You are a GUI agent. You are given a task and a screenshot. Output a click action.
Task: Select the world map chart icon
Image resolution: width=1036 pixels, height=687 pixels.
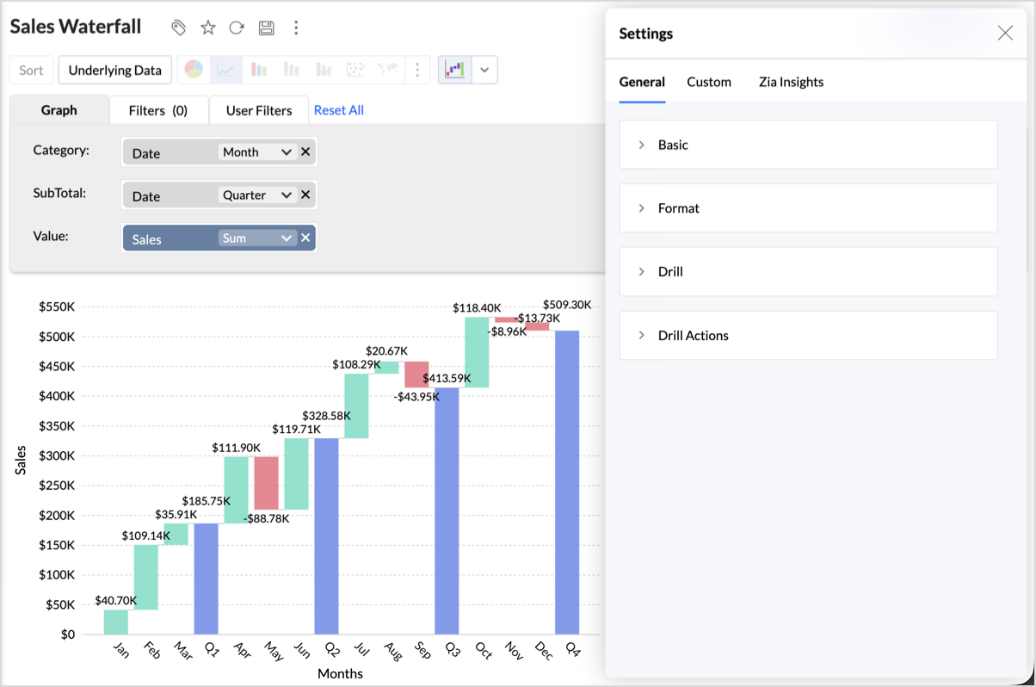coord(387,70)
